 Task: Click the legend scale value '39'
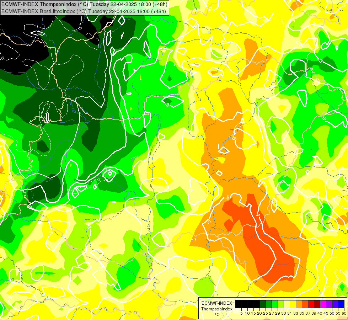pos(314,313)
